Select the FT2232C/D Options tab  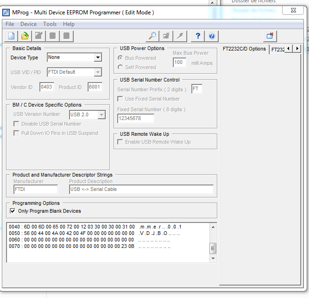(x=244, y=49)
